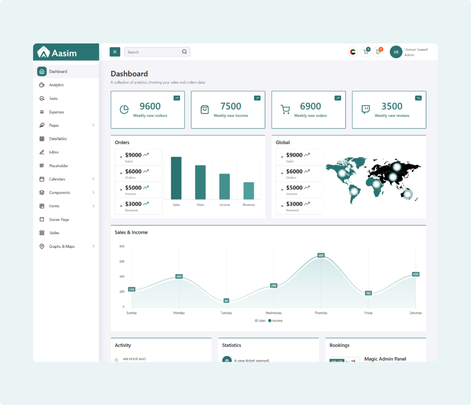Image resolution: width=471 pixels, height=405 pixels.
Task: Click the Revenue bar in Orders chart
Action: point(249,191)
